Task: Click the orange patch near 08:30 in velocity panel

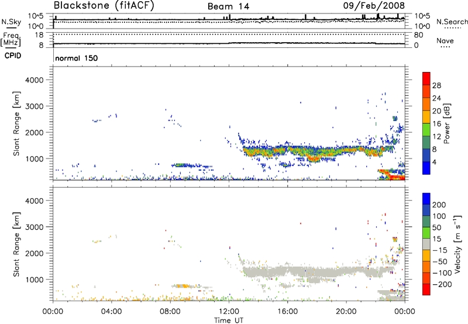Action: [x=183, y=286]
